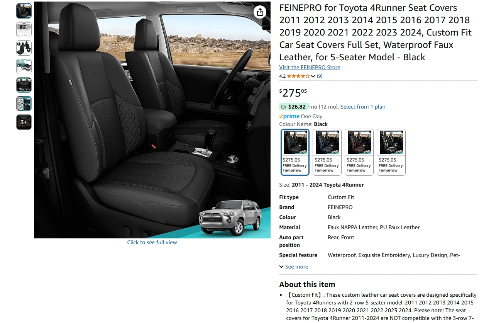Choose the blue-trim colour swatch
Image resolution: width=484 pixels, height=323 pixels.
(x=327, y=152)
